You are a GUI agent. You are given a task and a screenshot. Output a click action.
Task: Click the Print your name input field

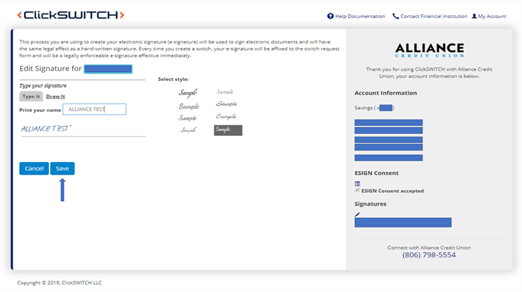95,109
